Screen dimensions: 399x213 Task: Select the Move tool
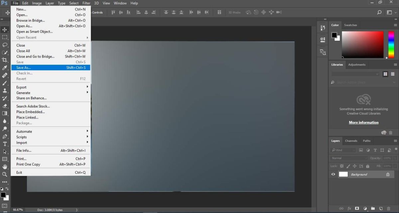(x=5, y=30)
